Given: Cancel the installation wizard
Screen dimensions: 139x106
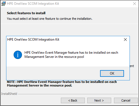Looking at the screenshot, I should pyautogui.click(x=126, y=100).
